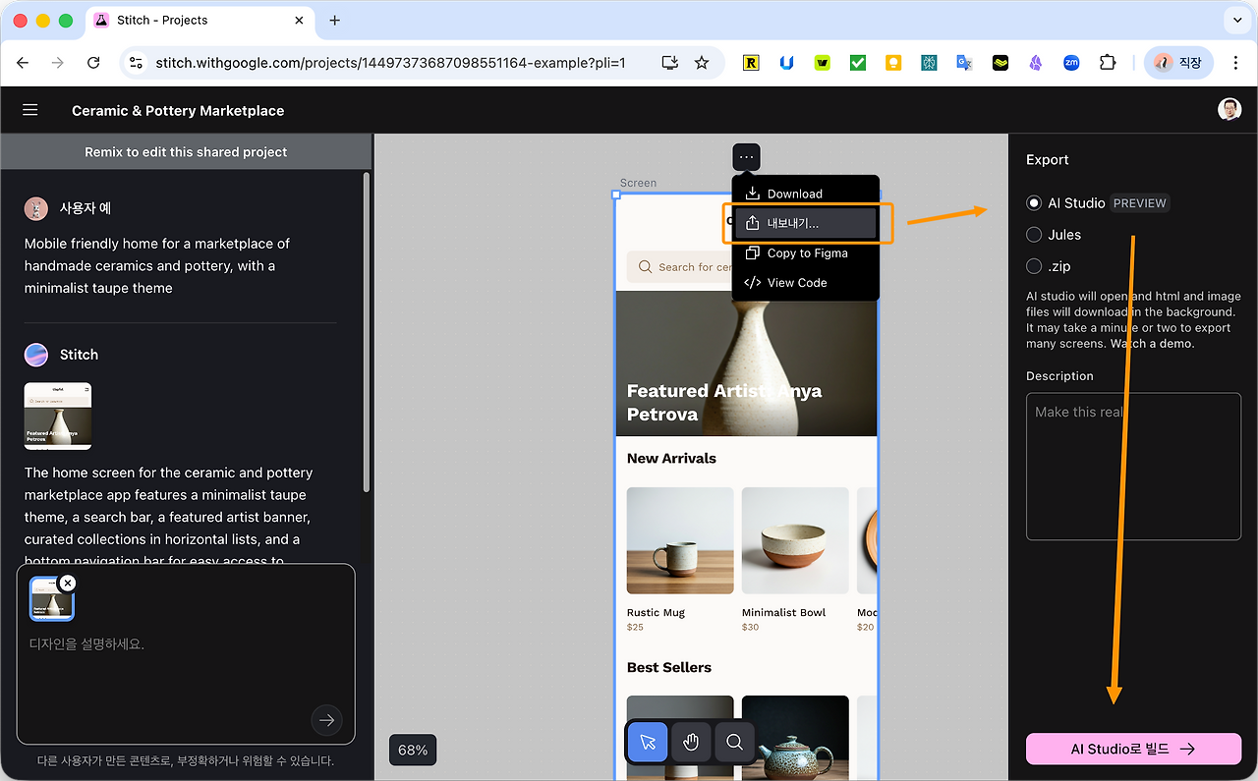Open the hamburger menu in Stitch header

click(30, 110)
